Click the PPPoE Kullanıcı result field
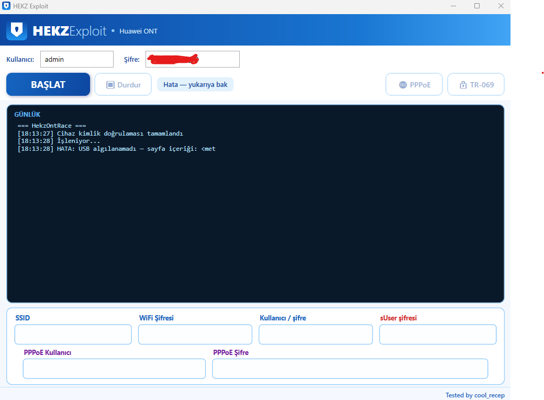544x400 pixels. click(114, 369)
